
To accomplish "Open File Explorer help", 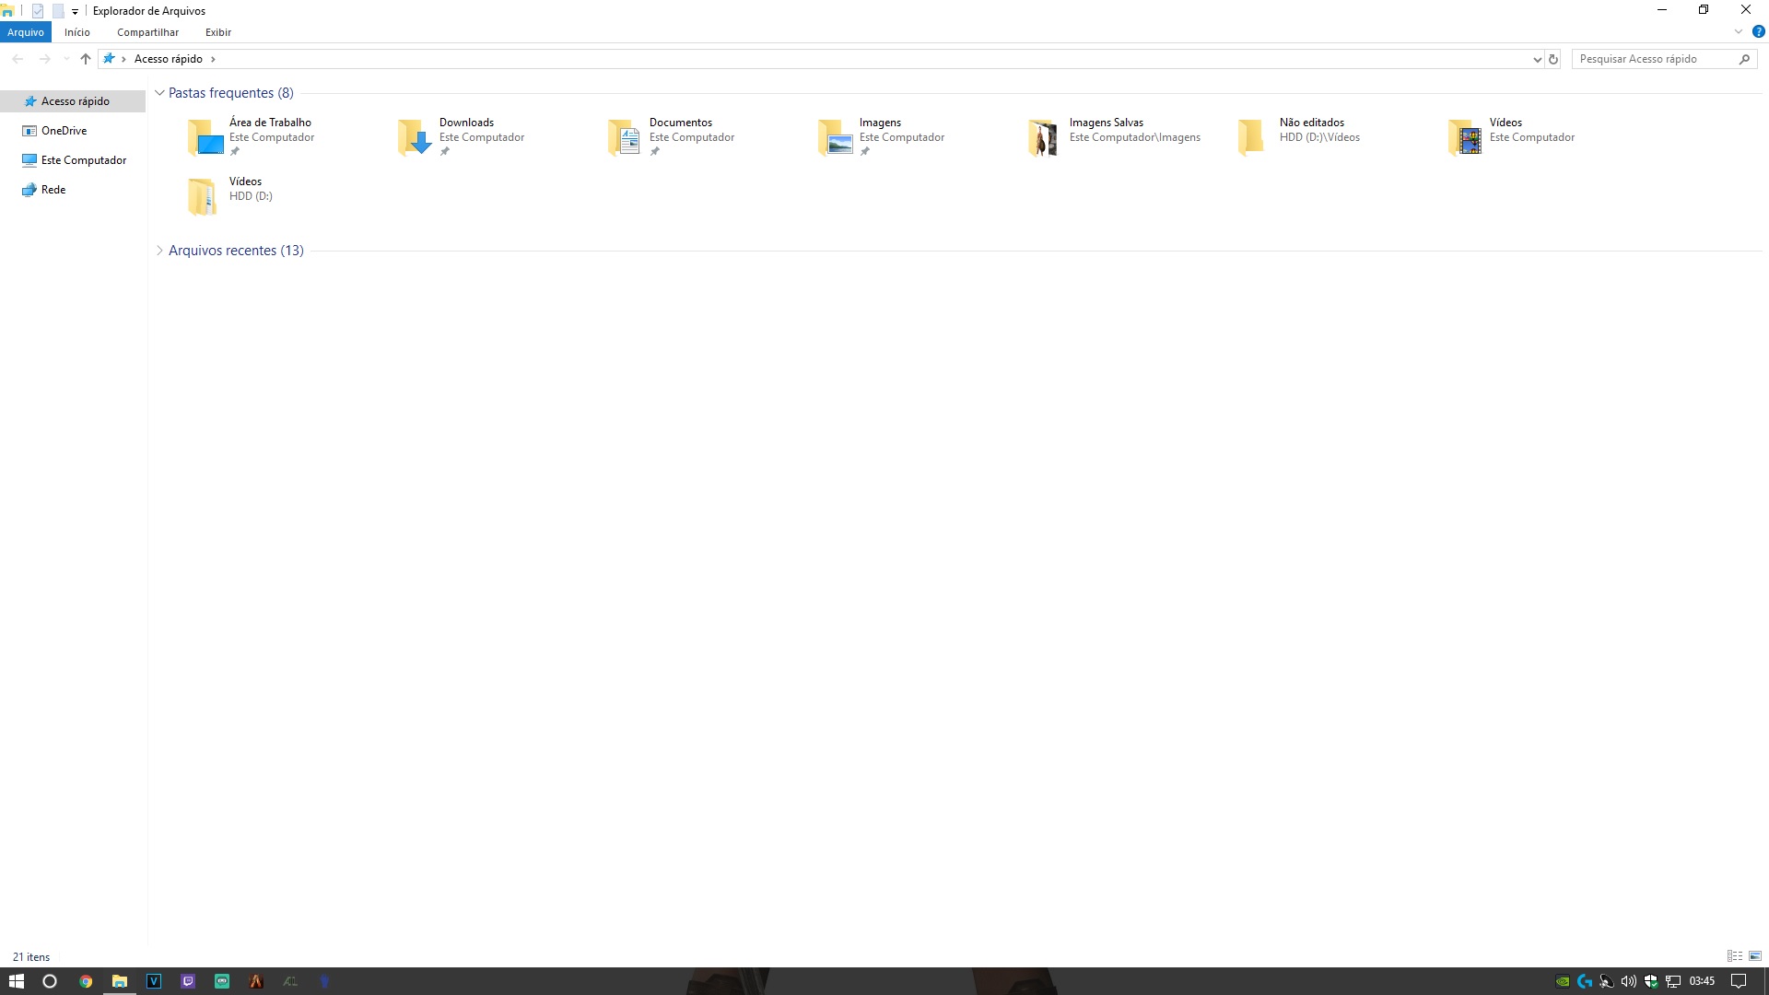I will 1758,31.
